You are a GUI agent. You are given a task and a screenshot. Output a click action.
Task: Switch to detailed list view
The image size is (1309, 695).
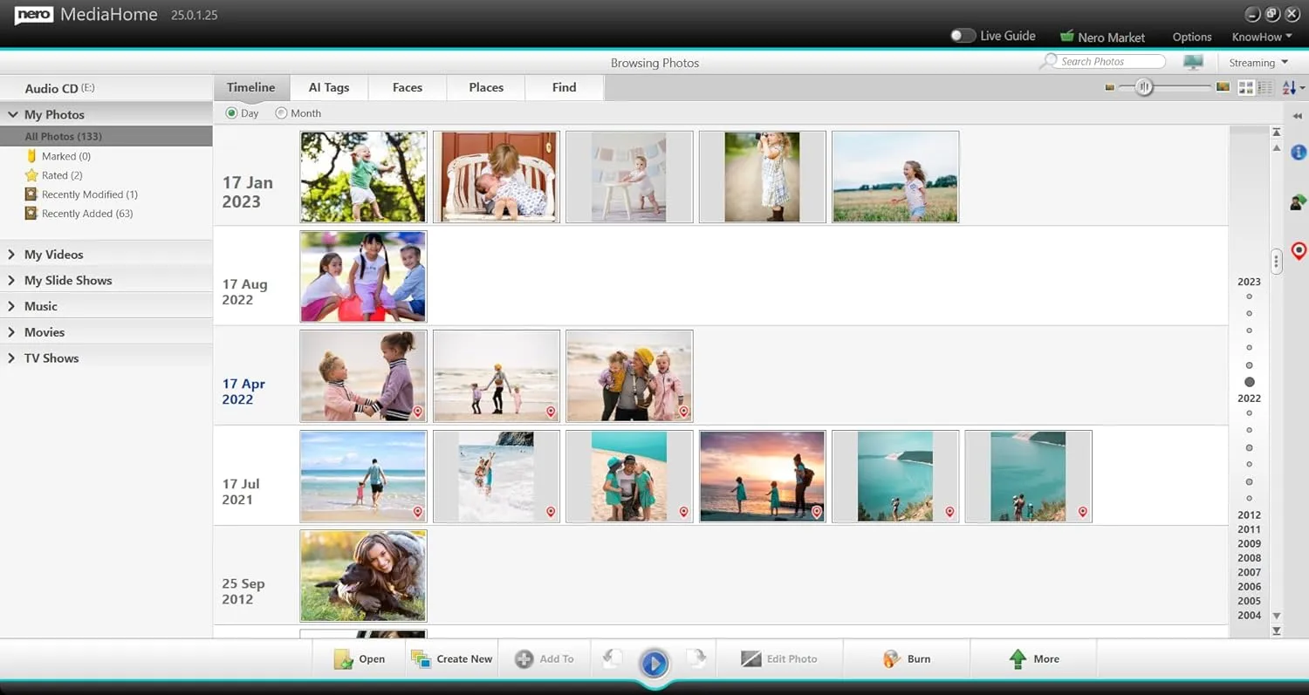coord(1264,87)
